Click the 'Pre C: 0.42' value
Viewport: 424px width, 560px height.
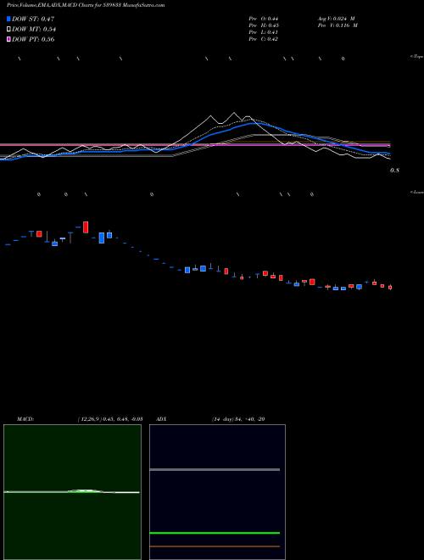tap(264, 39)
